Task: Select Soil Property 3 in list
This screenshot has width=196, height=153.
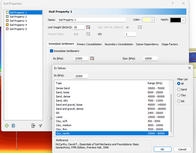Action: pyautogui.click(x=18, y=21)
